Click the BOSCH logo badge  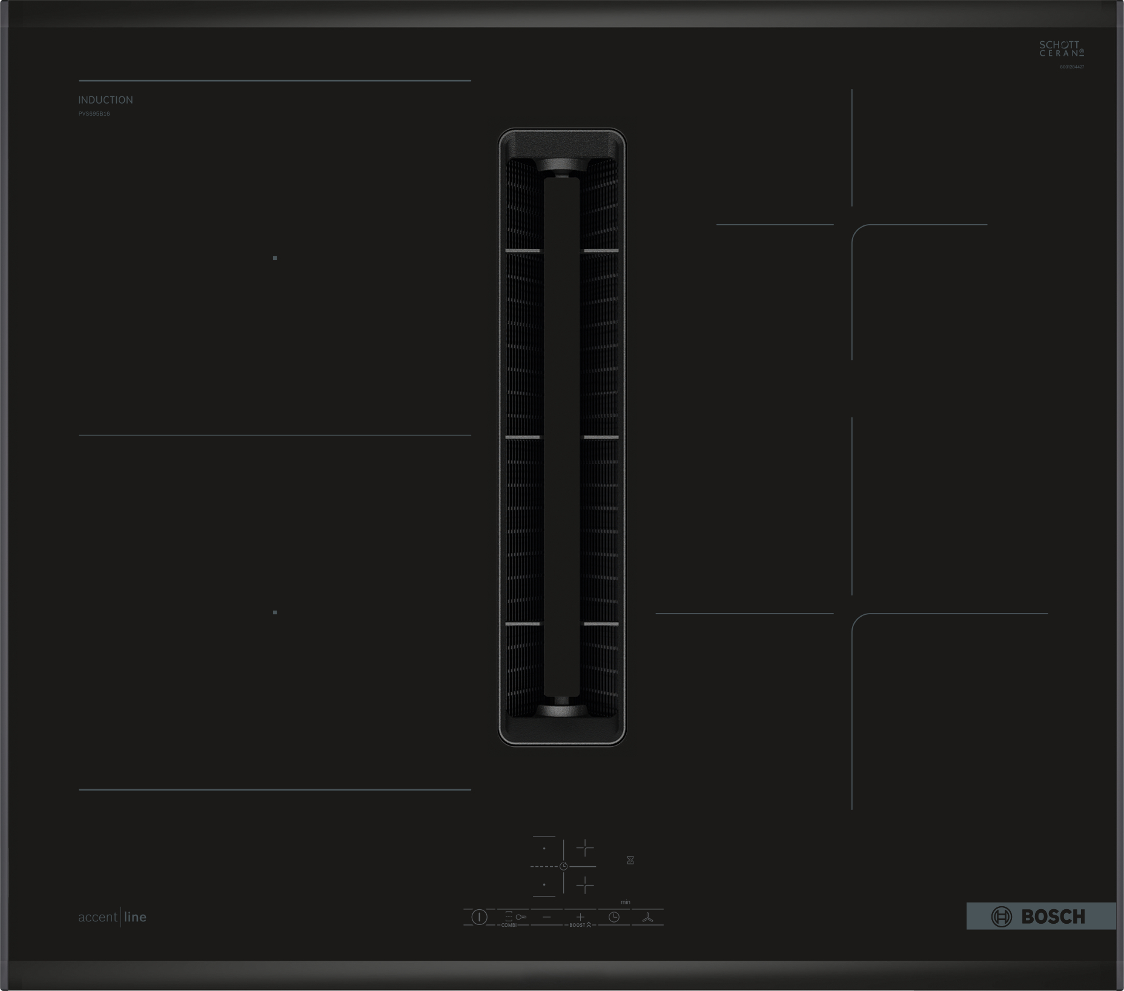click(1041, 916)
